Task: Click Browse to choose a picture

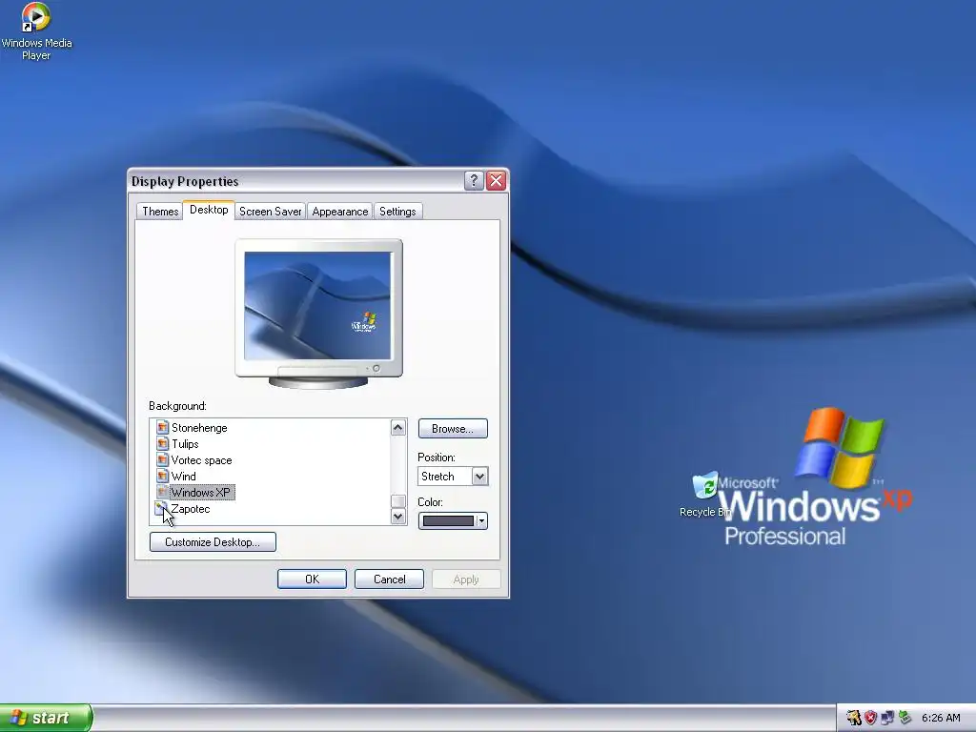Action: pos(453,429)
